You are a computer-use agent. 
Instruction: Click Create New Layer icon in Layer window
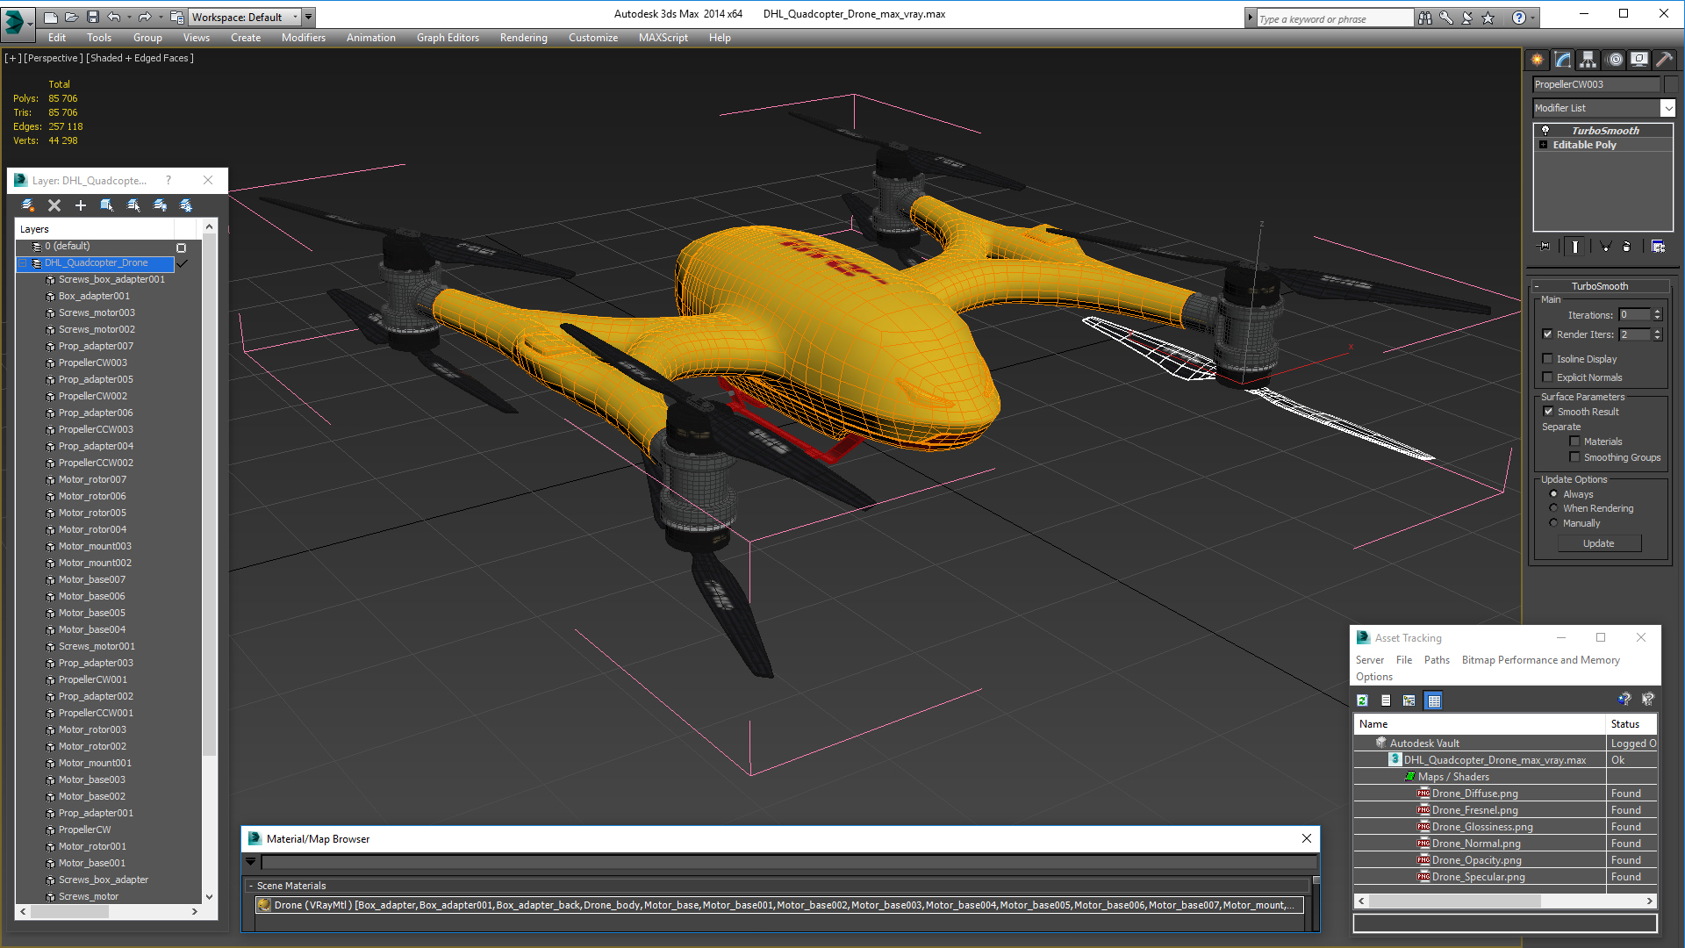point(28,205)
